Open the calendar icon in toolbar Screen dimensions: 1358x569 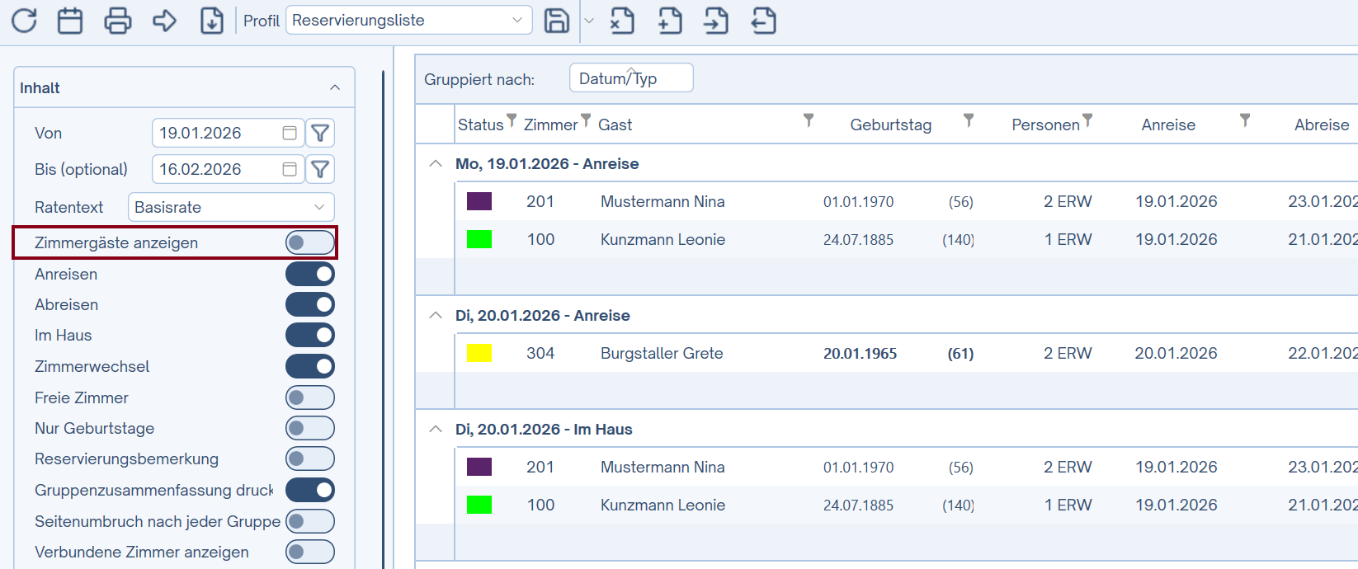70,21
